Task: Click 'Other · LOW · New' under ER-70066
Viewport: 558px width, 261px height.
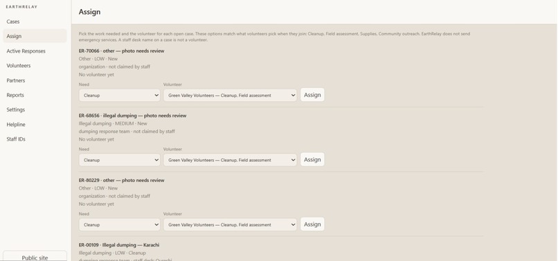Action: (x=98, y=59)
